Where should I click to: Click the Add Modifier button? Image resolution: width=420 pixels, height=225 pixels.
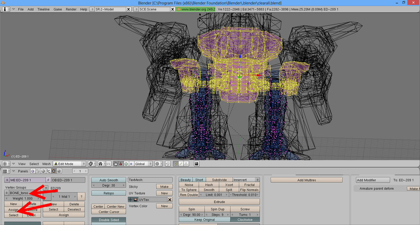tap(372, 180)
